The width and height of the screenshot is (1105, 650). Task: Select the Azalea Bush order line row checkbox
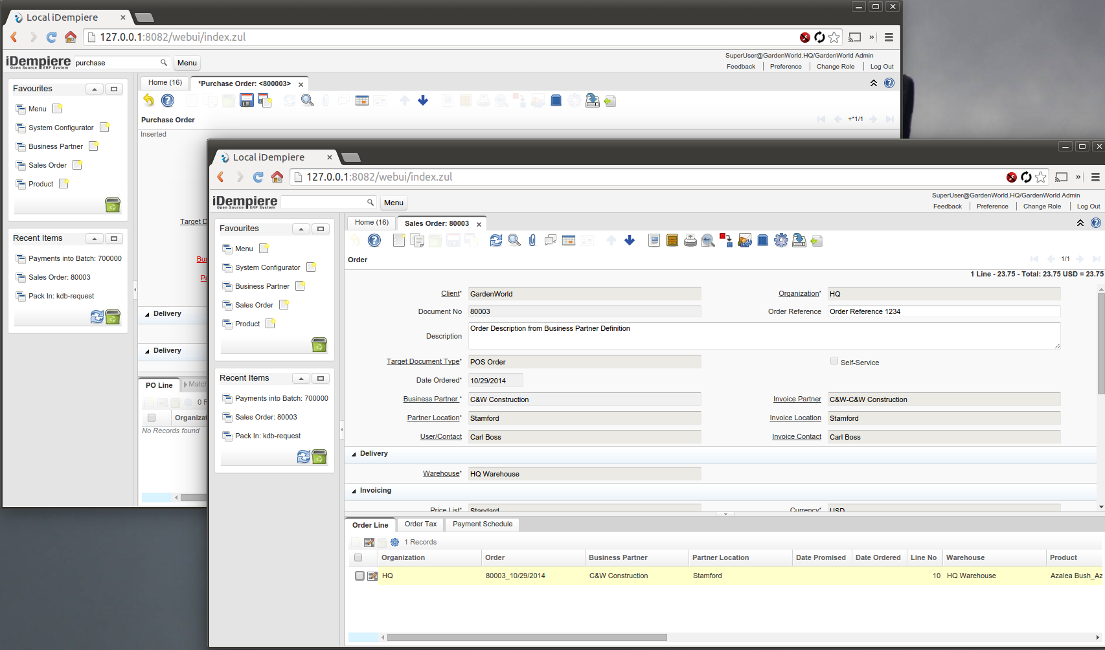click(359, 576)
